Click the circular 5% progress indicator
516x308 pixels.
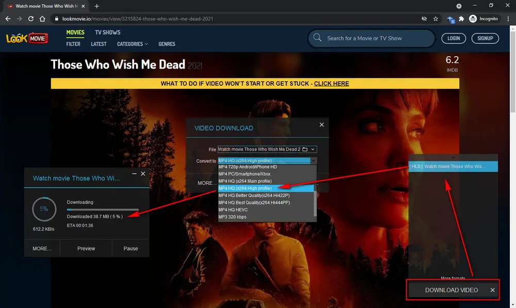tap(44, 209)
